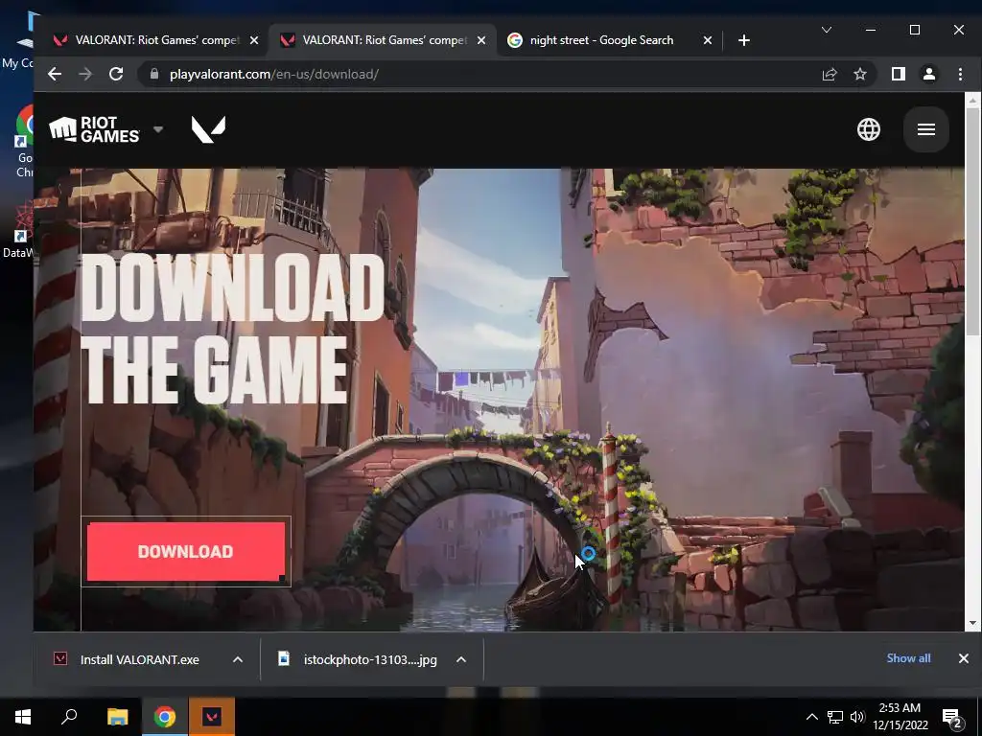The height and width of the screenshot is (736, 982).
Task: Open a new browser tab
Action: click(x=743, y=40)
